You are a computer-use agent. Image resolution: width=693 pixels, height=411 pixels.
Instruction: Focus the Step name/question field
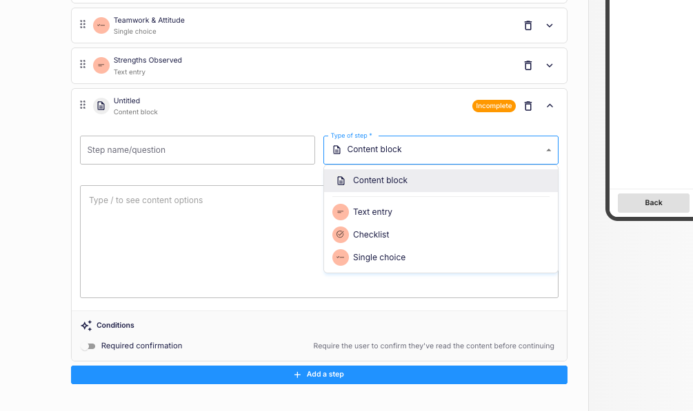197,150
